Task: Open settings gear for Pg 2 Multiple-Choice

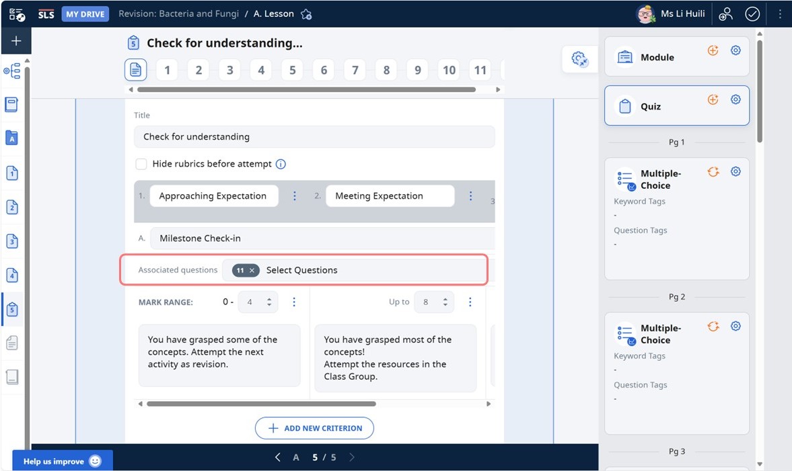Action: tap(735, 327)
